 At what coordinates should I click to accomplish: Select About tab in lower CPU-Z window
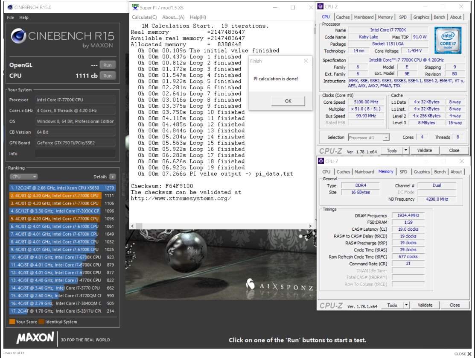456,172
